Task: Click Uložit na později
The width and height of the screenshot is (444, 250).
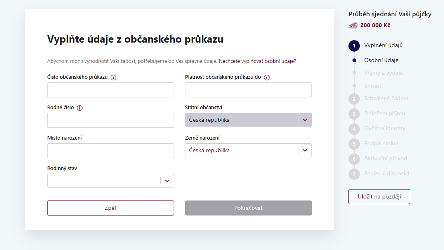Action: point(379,196)
